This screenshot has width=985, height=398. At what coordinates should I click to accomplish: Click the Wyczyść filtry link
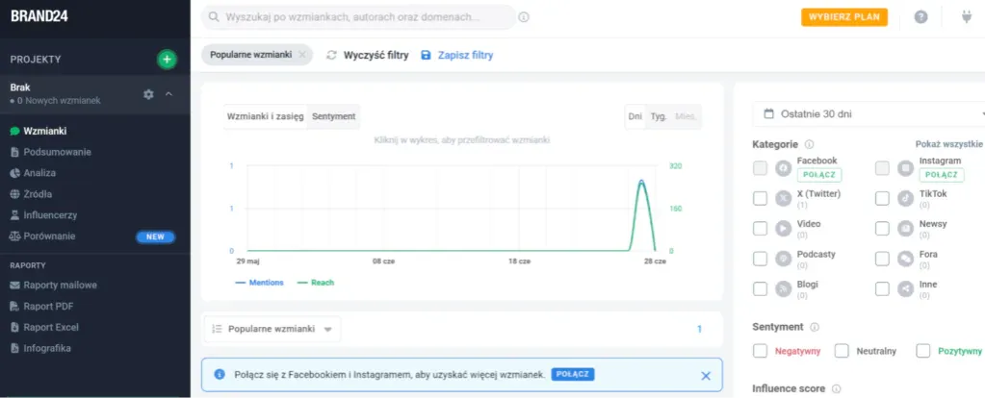coord(367,55)
